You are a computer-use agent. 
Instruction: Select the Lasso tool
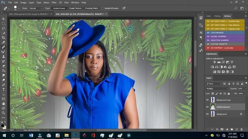[x=3, y=28]
